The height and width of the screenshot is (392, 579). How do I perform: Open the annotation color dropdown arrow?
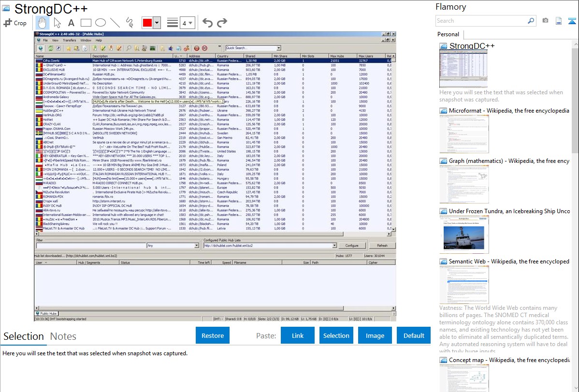click(x=157, y=23)
